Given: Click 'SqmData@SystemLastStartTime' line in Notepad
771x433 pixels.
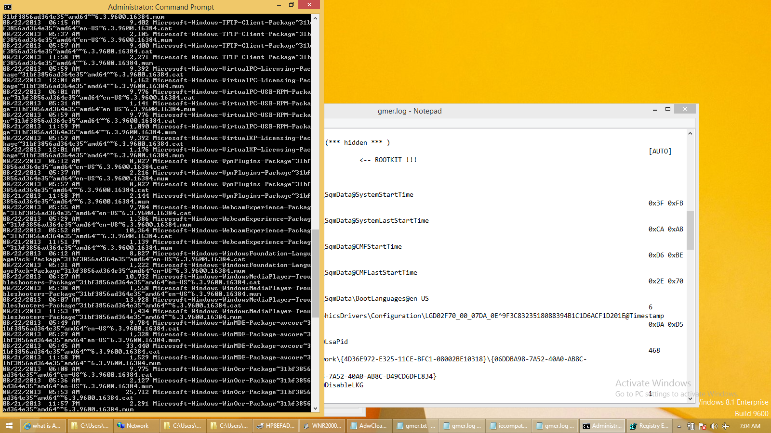Looking at the screenshot, I should coord(377,220).
